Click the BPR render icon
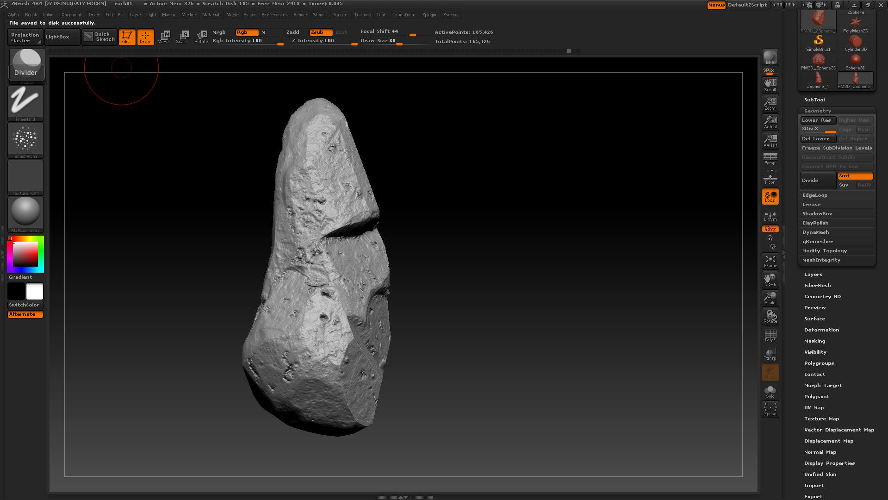888x500 pixels. click(x=770, y=57)
